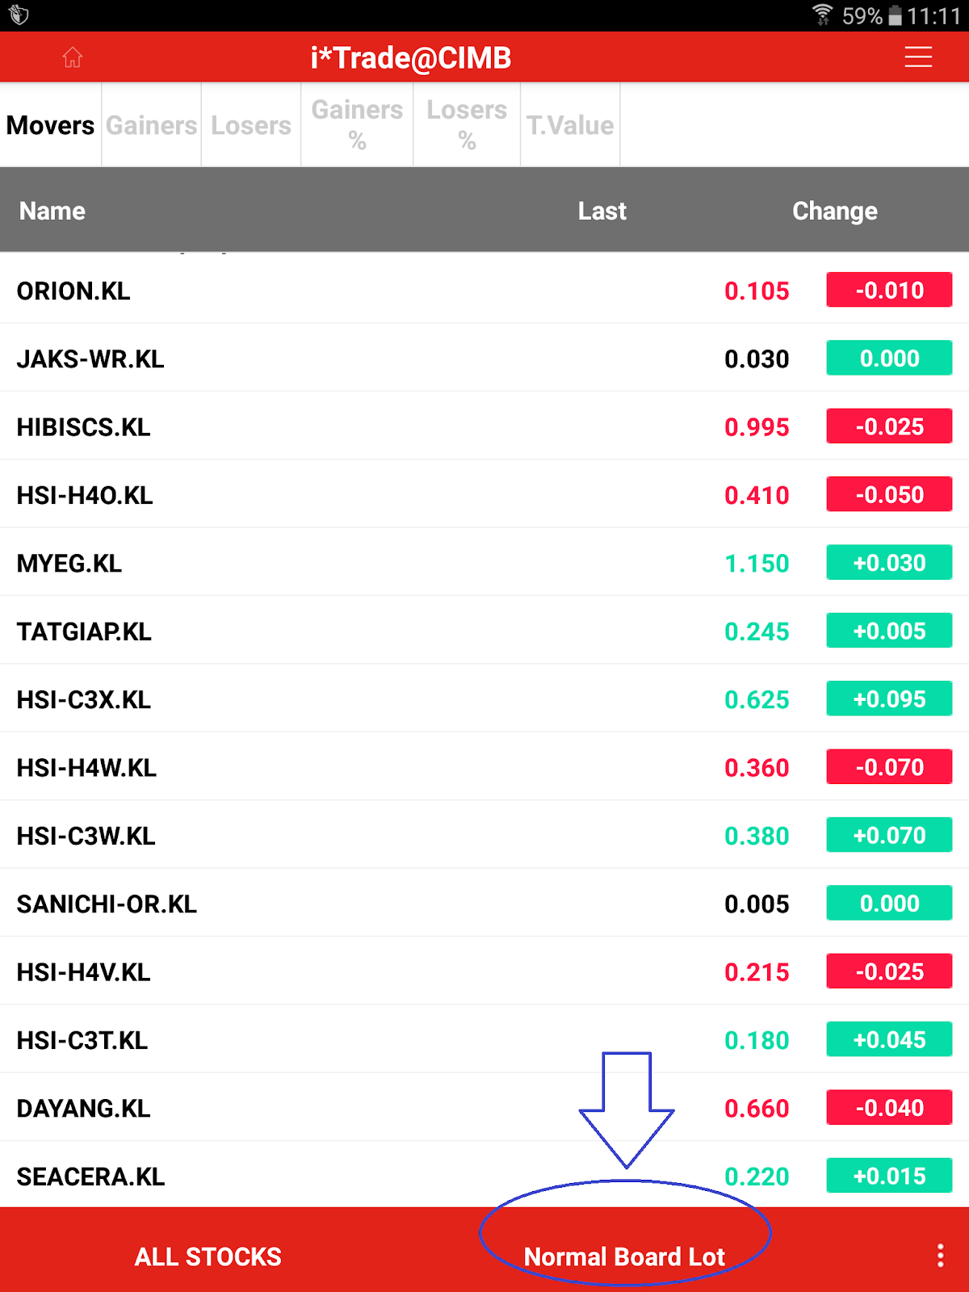This screenshot has height=1292, width=969.
Task: Switch to the Losers tab
Action: pyautogui.click(x=251, y=126)
